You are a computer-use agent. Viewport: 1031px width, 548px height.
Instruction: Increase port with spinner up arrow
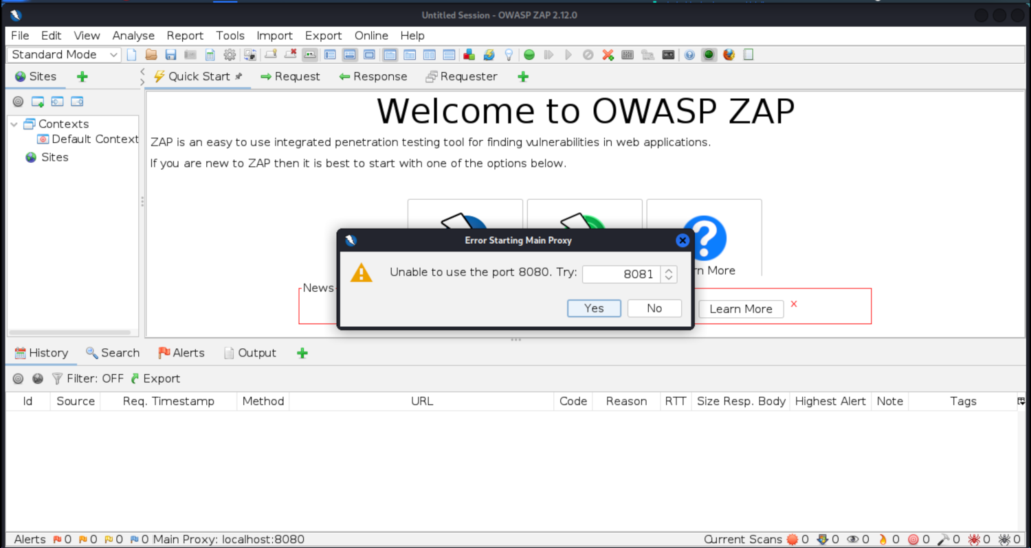[669, 270]
